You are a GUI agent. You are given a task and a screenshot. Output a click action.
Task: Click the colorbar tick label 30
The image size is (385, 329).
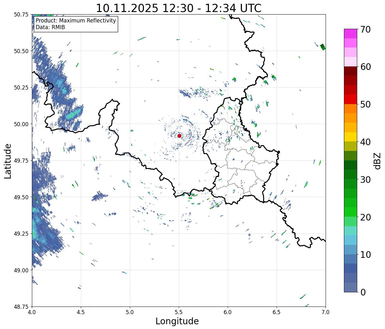coord(365,180)
